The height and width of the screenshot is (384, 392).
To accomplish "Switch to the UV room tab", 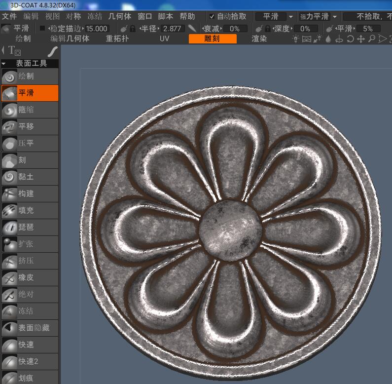I will (165, 39).
